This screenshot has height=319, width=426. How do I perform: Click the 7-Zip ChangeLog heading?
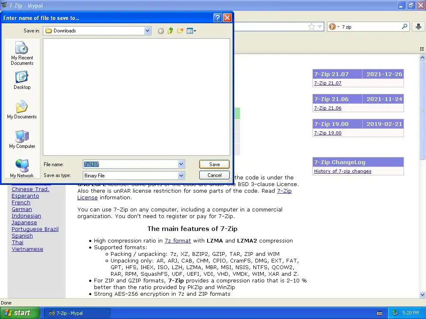pos(358,162)
